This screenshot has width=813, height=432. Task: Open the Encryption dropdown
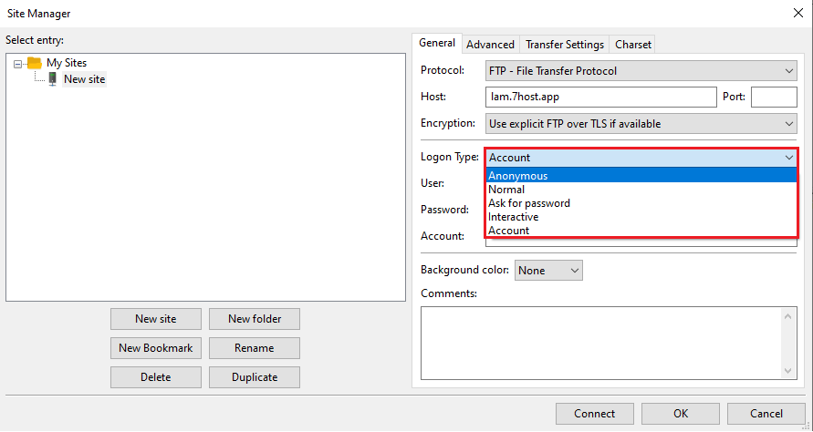pos(641,124)
